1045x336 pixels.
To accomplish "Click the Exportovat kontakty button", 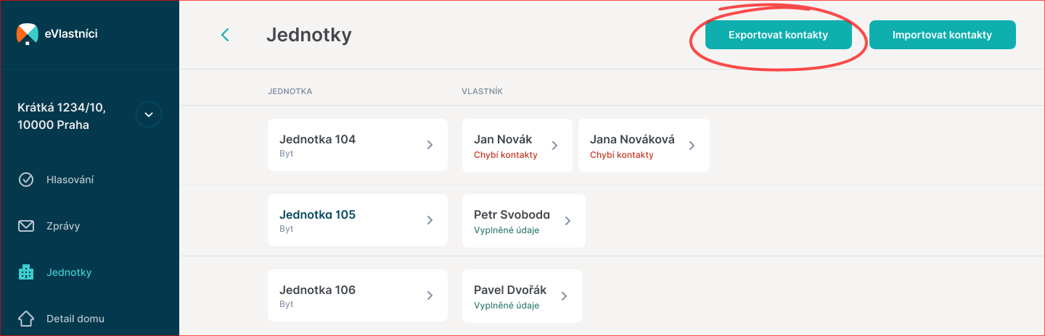I will tap(778, 35).
